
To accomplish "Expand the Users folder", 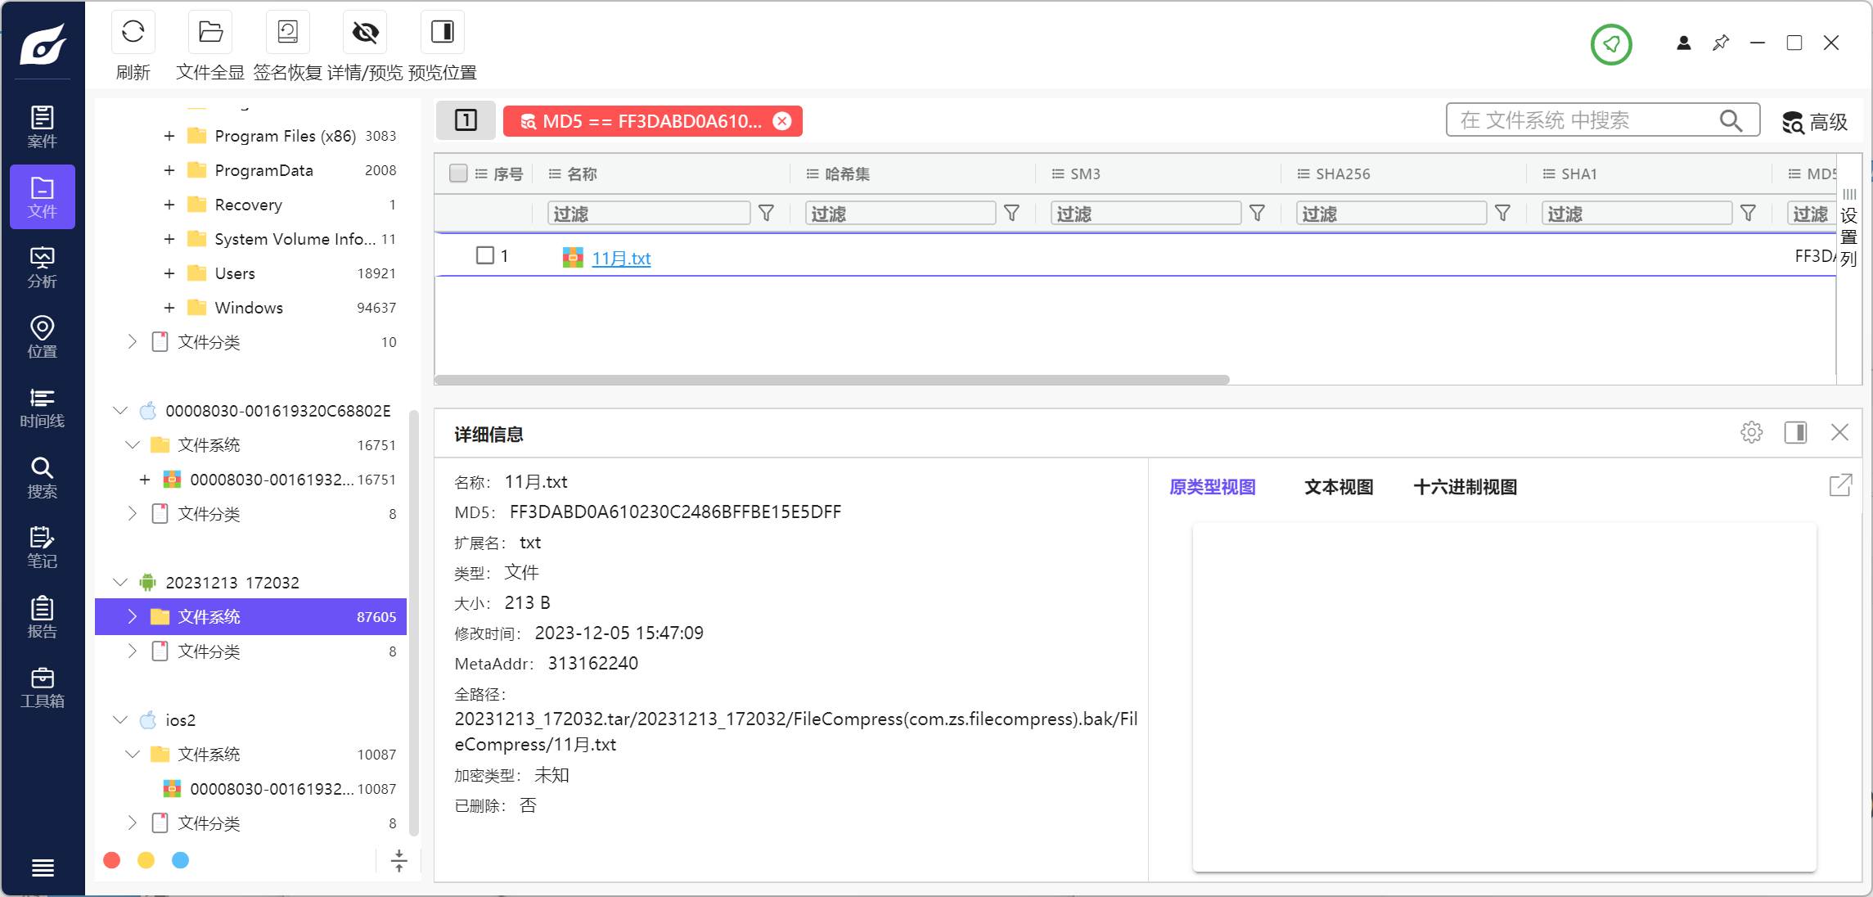I will [x=169, y=273].
